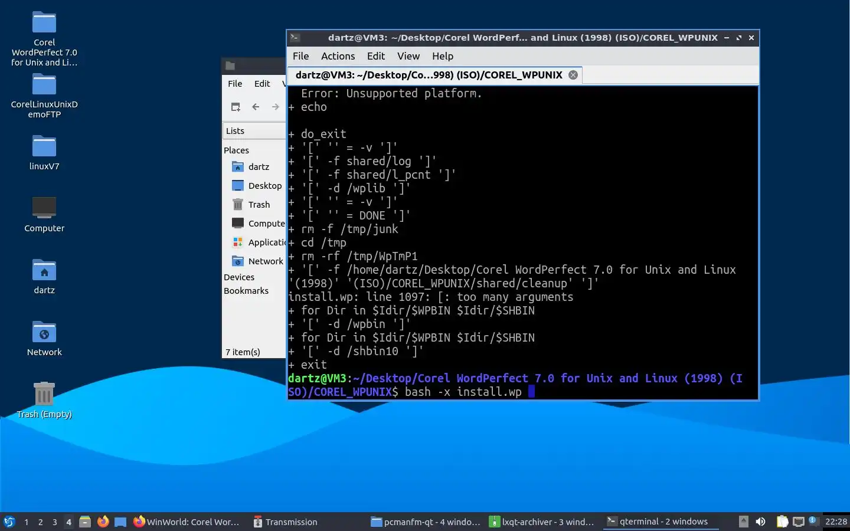850x531 pixels.
Task: Open the File menu in qterminal
Action: 300,56
